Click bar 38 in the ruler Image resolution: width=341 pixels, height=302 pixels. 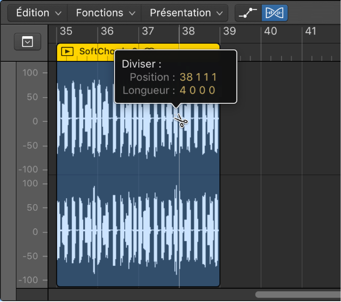point(188,31)
